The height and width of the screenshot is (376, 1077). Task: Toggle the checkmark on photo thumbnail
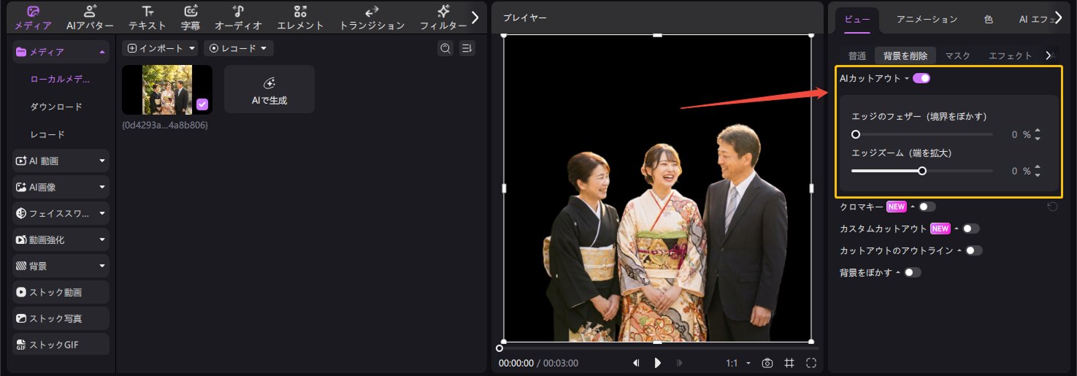(x=202, y=104)
